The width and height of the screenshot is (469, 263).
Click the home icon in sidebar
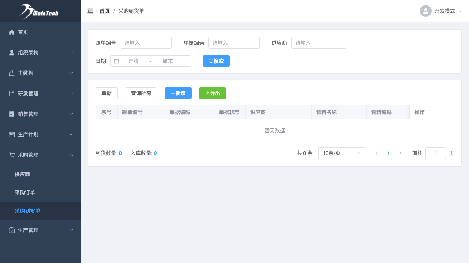12,32
